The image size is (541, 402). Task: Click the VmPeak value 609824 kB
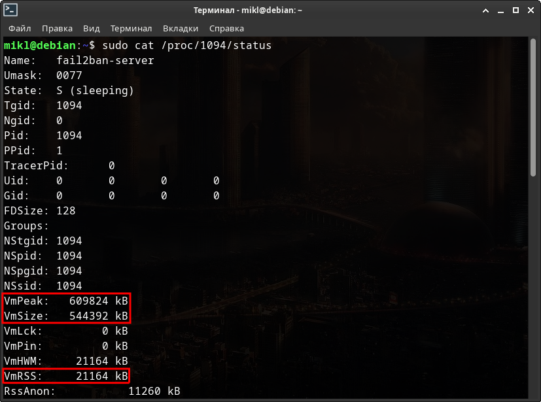pyautogui.click(x=98, y=301)
